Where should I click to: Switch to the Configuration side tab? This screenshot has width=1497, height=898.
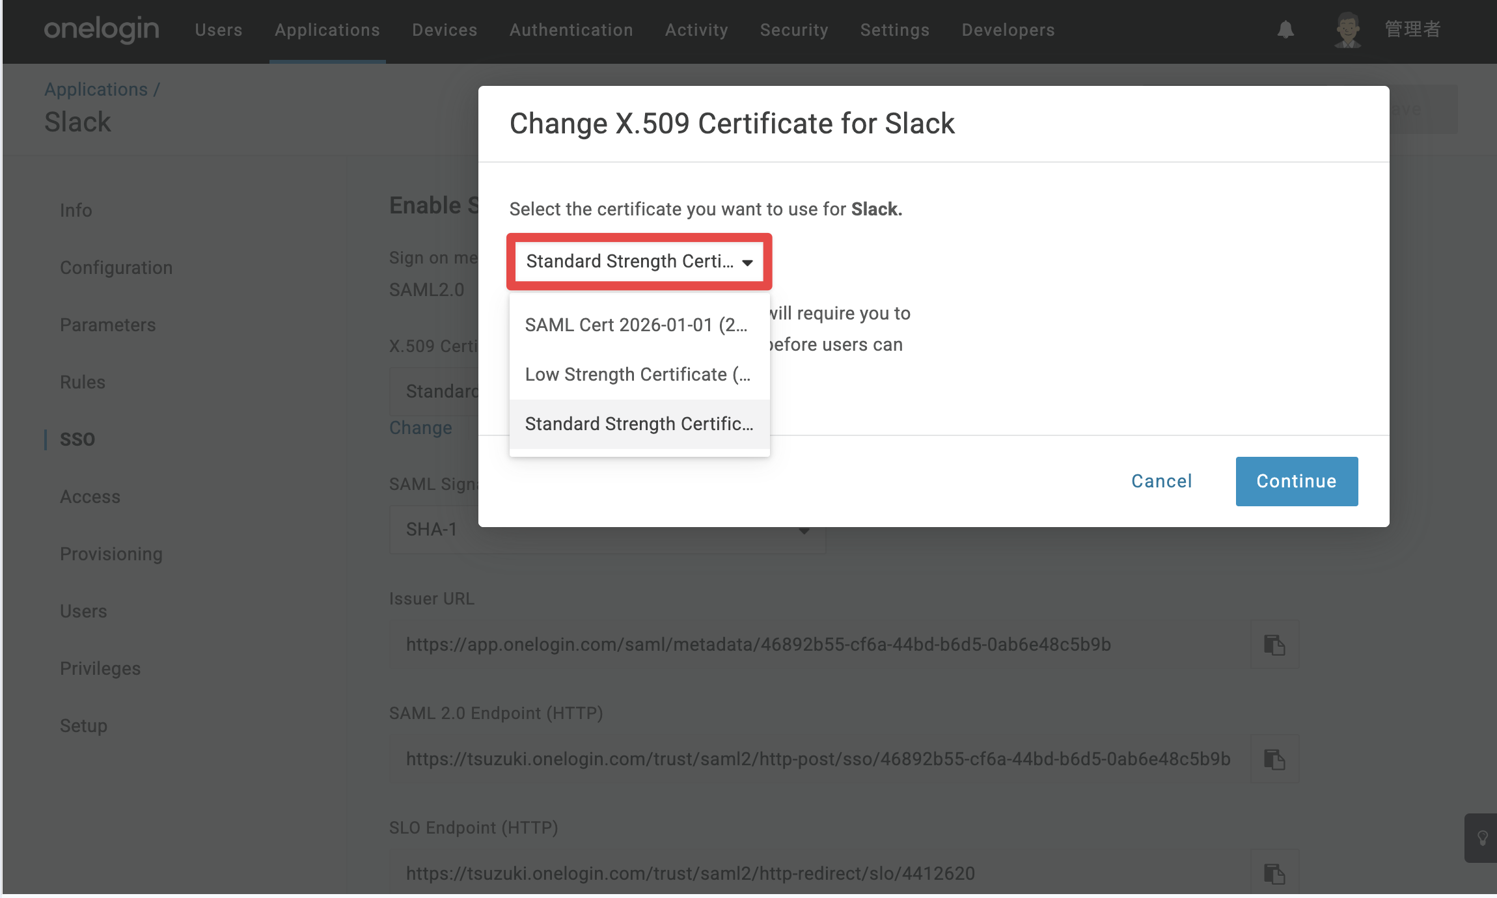click(116, 267)
